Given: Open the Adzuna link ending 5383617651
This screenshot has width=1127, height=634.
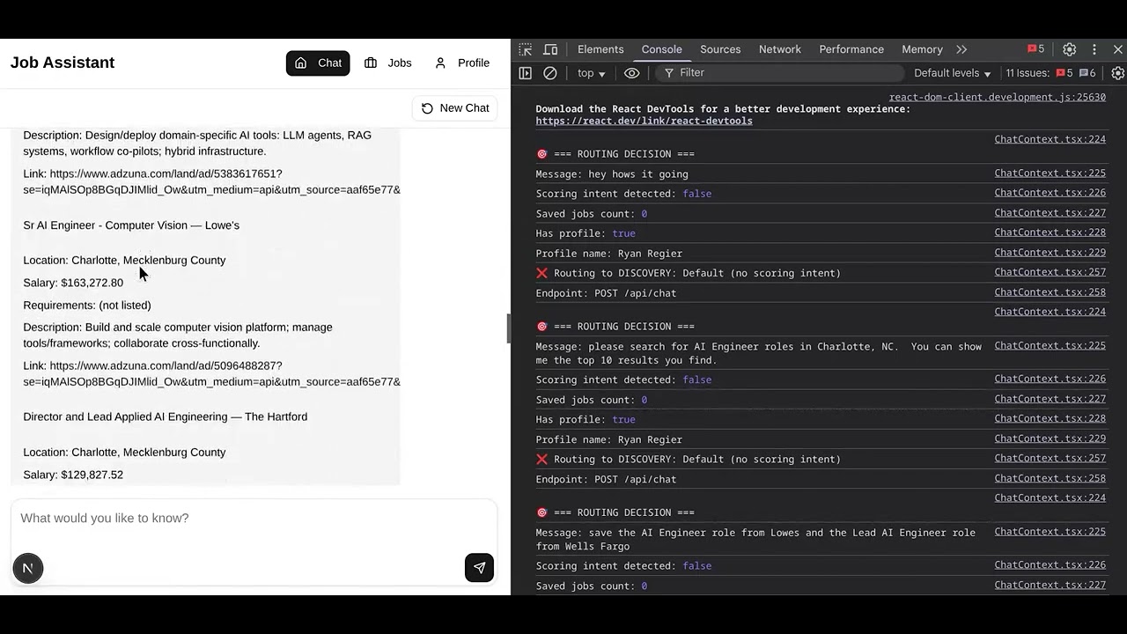Looking at the screenshot, I should (x=211, y=181).
